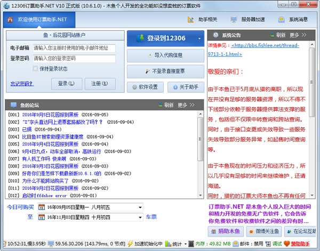Click the 登录(L) button

point(67,84)
